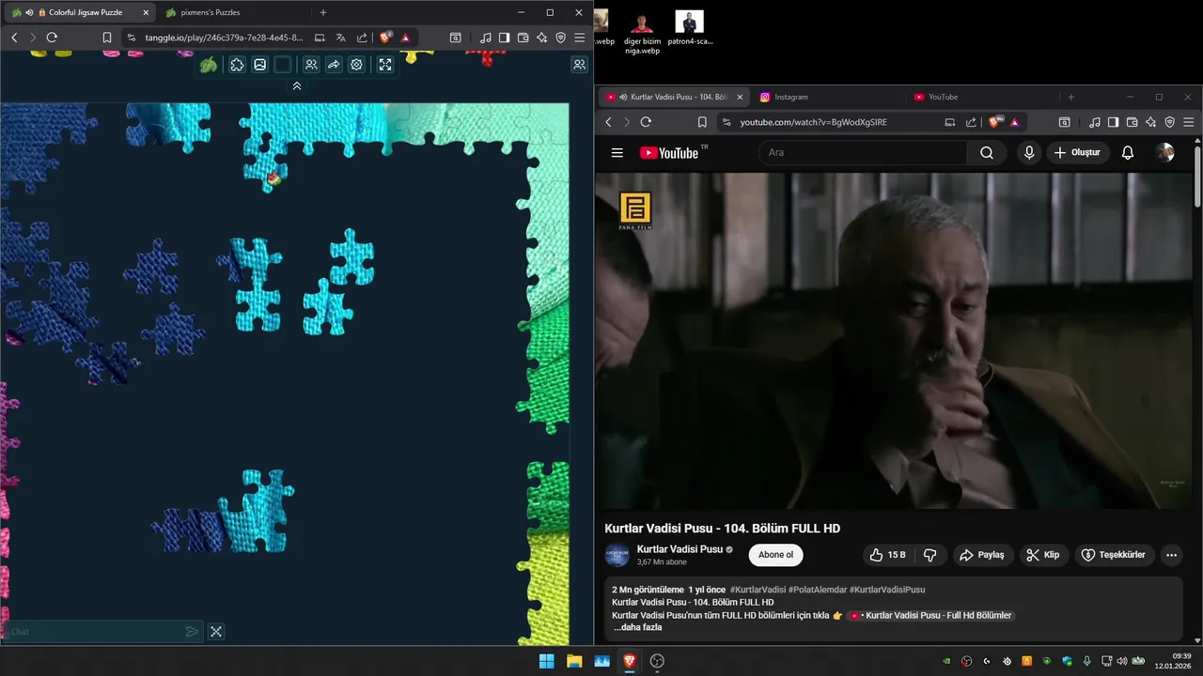Expand description with ...daha fazla

click(x=638, y=627)
